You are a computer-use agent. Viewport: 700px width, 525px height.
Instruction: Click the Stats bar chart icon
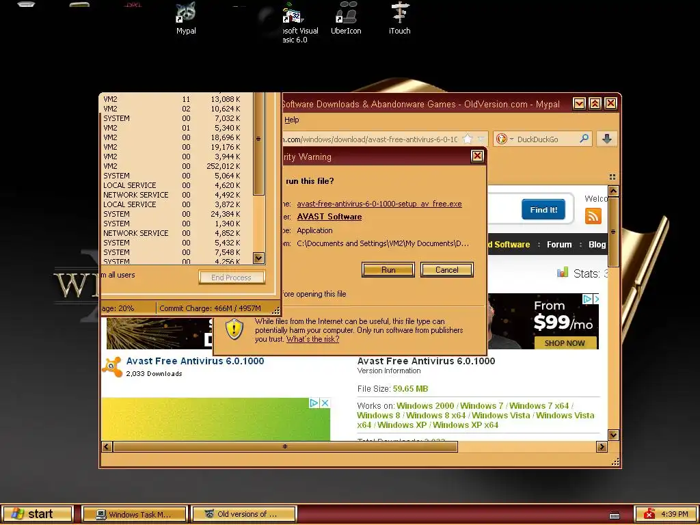563,272
